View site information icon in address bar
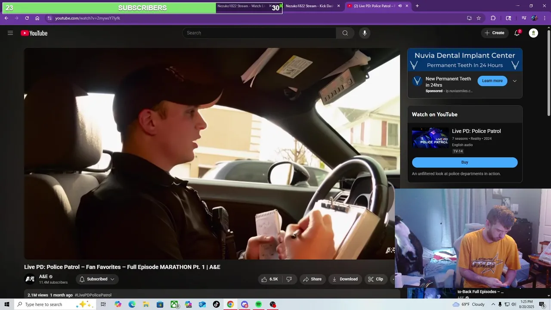Viewport: 551px width, 310px height. pyautogui.click(x=50, y=18)
